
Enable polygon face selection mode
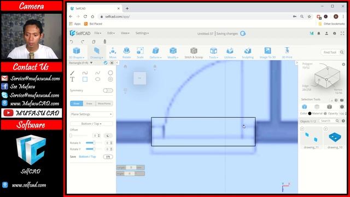(317, 107)
